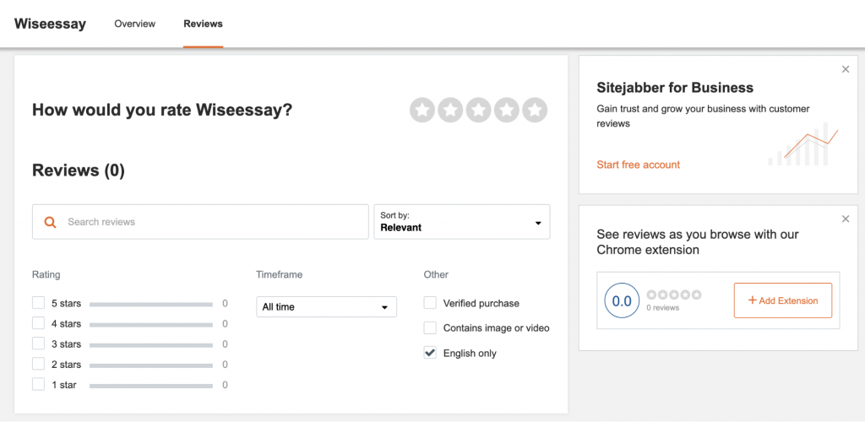Click the Reviews (0) heading
The width and height of the screenshot is (865, 422).
79,170
